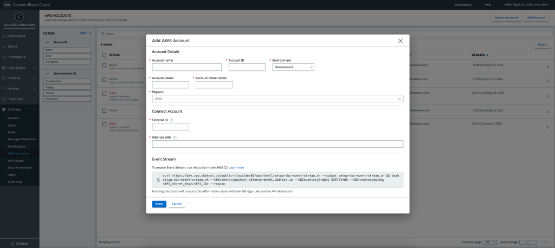This screenshot has width=555, height=248.
Task: Select the header checkbox beside STATUS
Action: click(x=104, y=55)
